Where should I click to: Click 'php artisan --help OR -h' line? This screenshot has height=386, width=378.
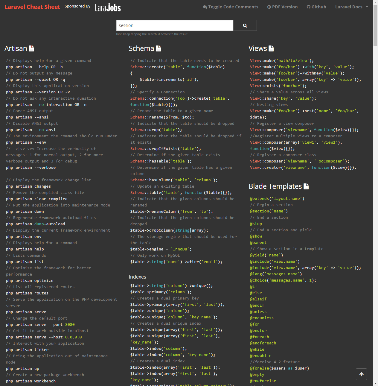coord(34,67)
